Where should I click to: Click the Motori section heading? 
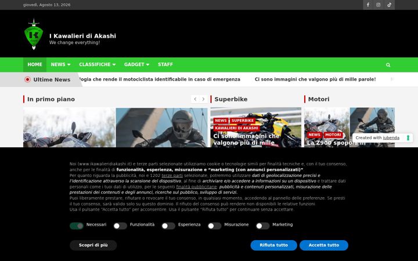tap(319, 99)
